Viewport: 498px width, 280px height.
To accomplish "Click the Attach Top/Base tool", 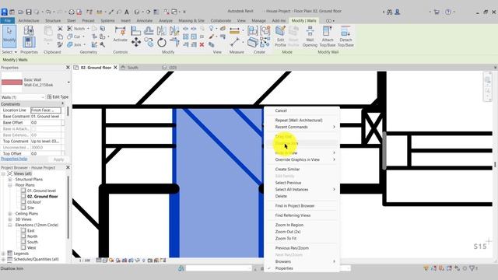I will (x=328, y=37).
